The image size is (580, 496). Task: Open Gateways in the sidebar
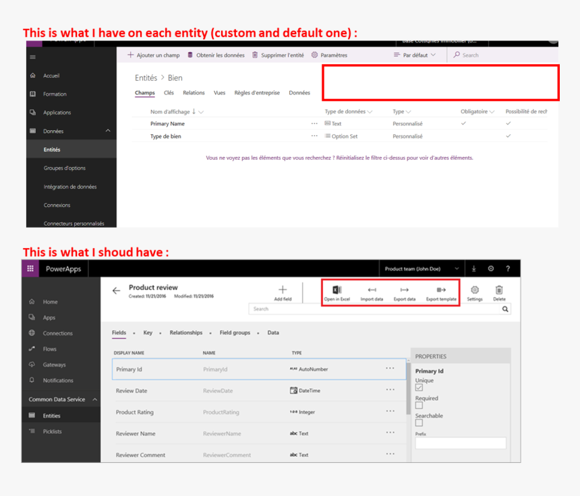(x=54, y=365)
